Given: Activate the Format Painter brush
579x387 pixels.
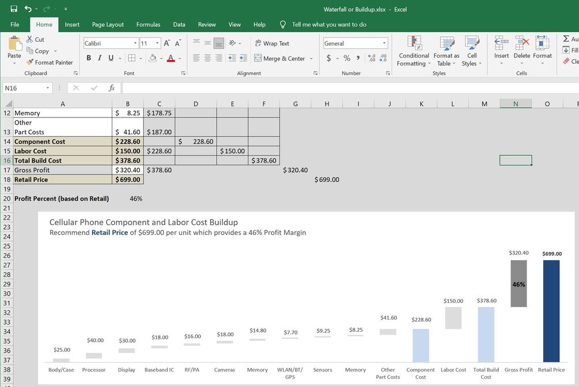Looking at the screenshot, I should [x=50, y=62].
